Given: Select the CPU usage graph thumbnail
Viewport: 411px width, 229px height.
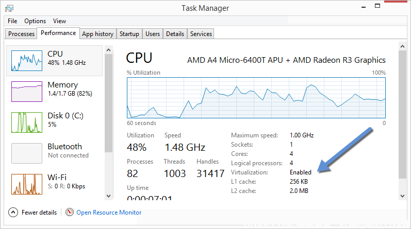Looking at the screenshot, I should click(x=27, y=61).
